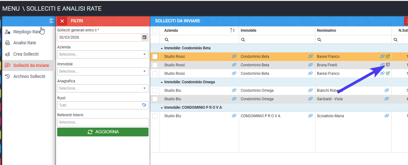Viewport: 408px width, 165px height.
Task: Open the Azienda dropdown
Action: pos(103,54)
